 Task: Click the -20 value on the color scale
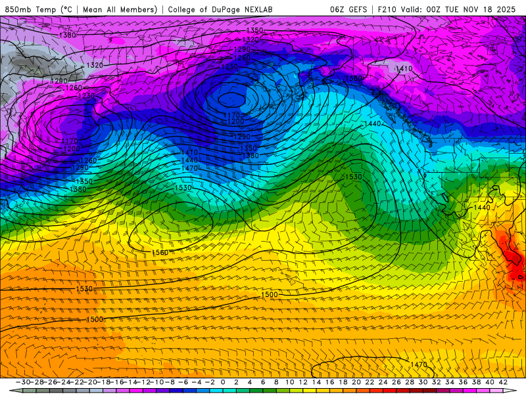coord(90,382)
